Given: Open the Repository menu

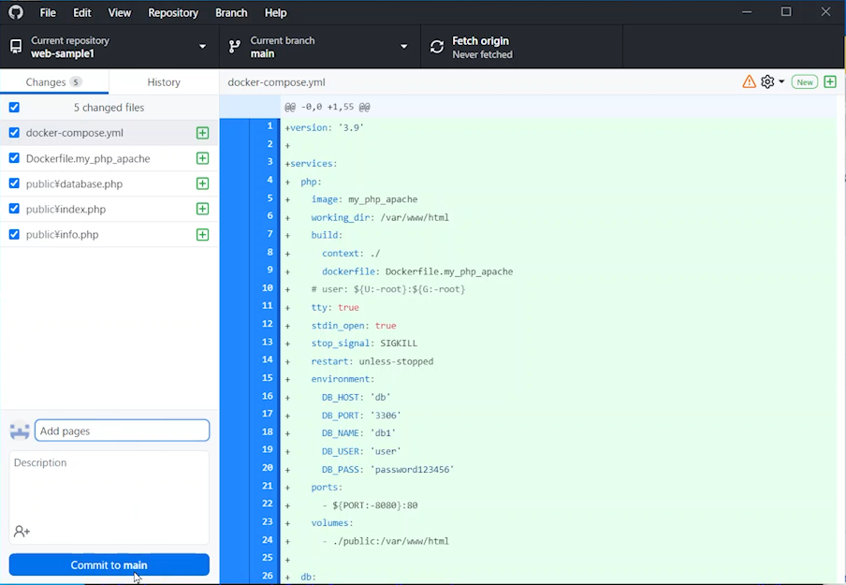Looking at the screenshot, I should click(x=173, y=12).
